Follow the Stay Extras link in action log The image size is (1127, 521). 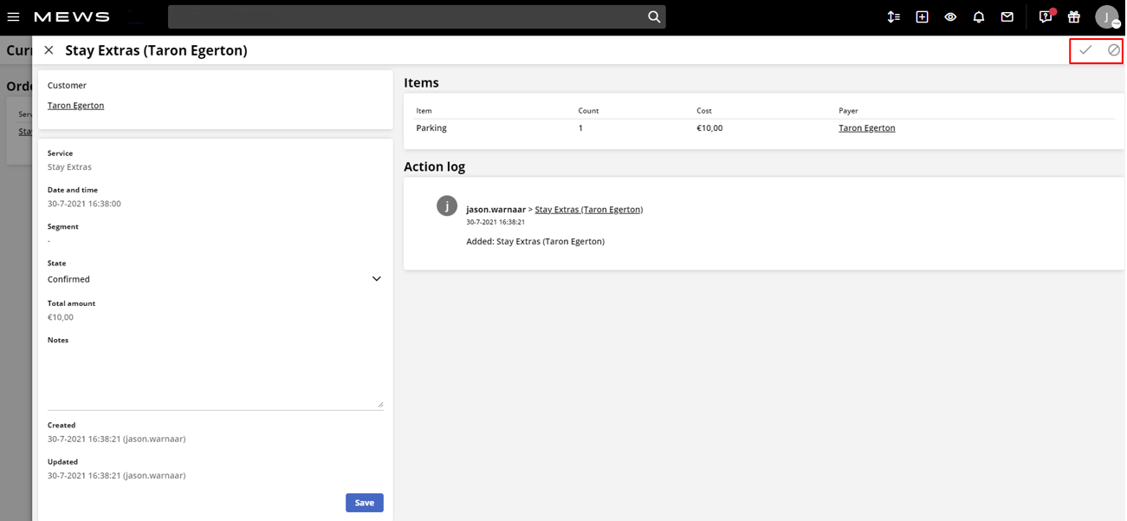point(588,209)
